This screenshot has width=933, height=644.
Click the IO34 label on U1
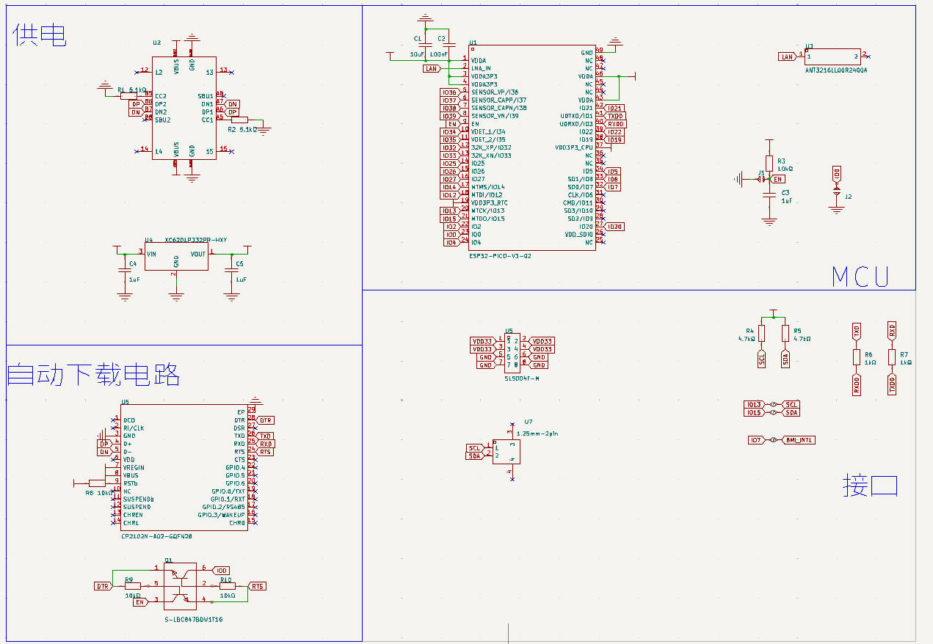click(449, 132)
